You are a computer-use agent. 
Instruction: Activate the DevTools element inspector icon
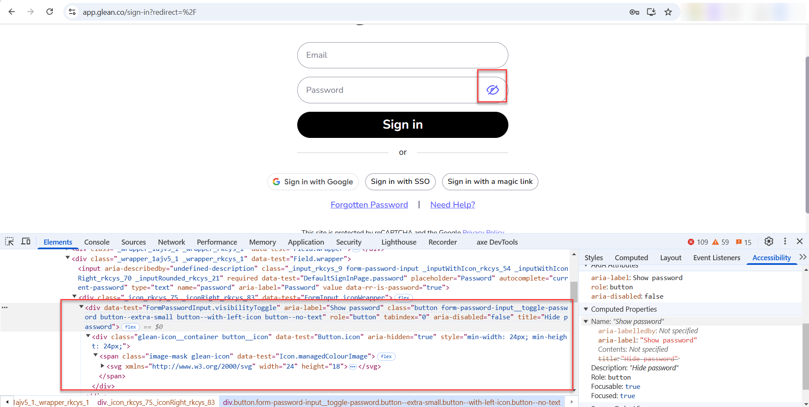(9, 242)
